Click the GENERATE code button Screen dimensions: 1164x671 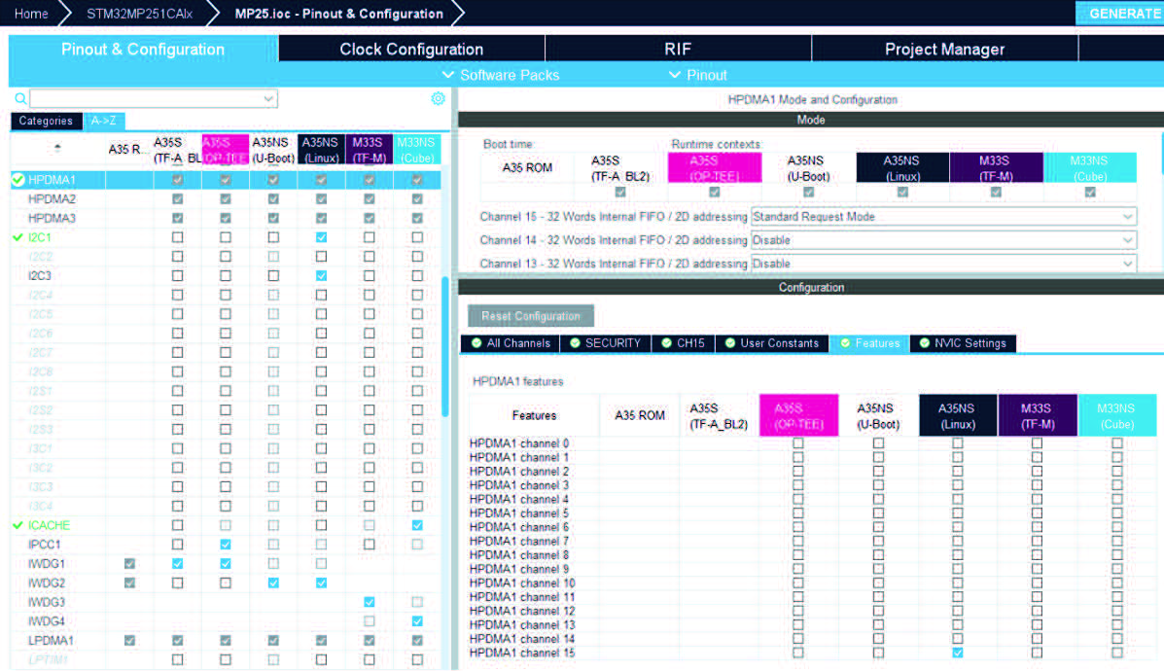(1120, 14)
